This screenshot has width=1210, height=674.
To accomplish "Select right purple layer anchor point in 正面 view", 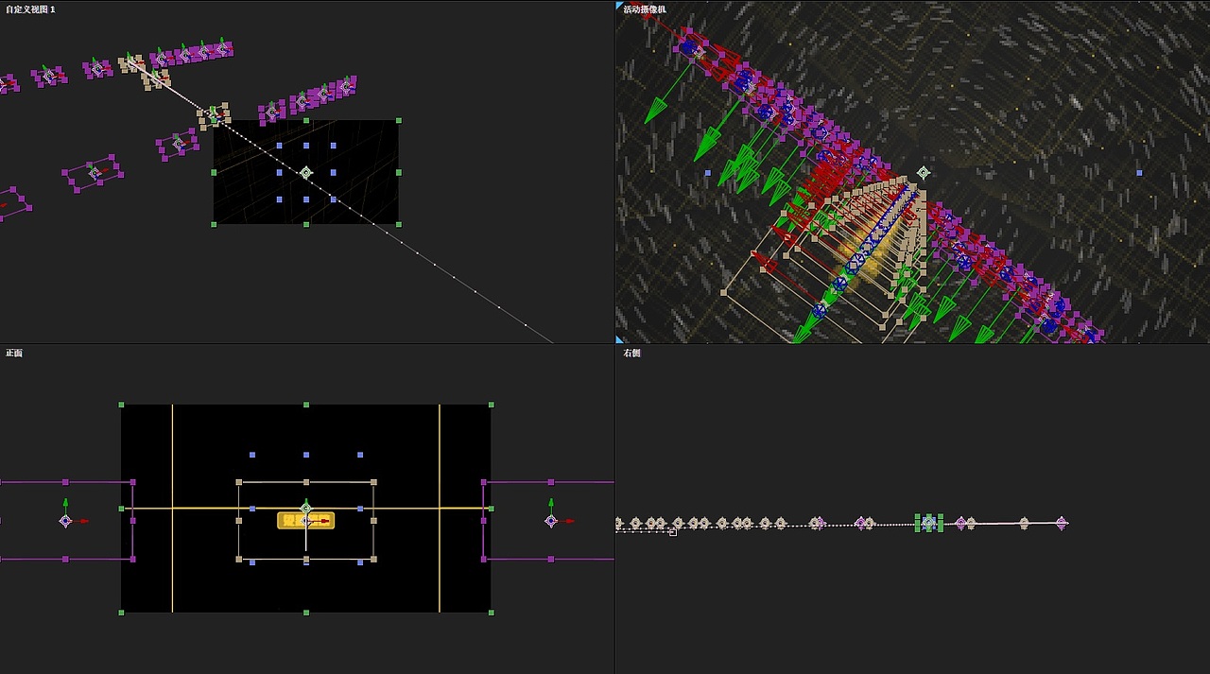I will tap(550, 521).
